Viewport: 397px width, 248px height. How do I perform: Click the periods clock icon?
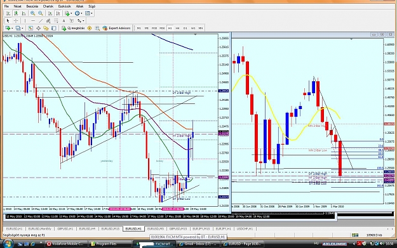pos(77,13)
